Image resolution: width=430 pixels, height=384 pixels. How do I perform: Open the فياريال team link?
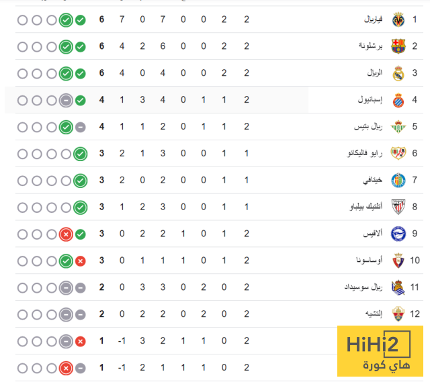[x=372, y=19]
